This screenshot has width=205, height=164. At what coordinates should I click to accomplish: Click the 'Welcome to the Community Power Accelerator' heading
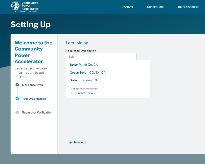[x=33, y=52]
